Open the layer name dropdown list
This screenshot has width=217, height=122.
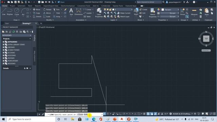point(132,9)
